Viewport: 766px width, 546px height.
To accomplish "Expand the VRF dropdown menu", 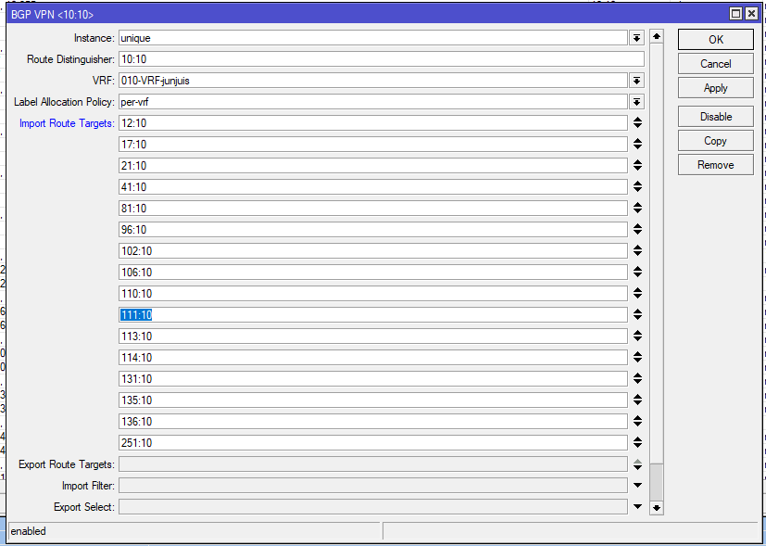I will pyautogui.click(x=637, y=81).
